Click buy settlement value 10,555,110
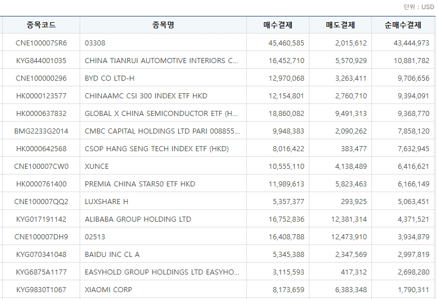The image size is (438, 299). (x=286, y=166)
